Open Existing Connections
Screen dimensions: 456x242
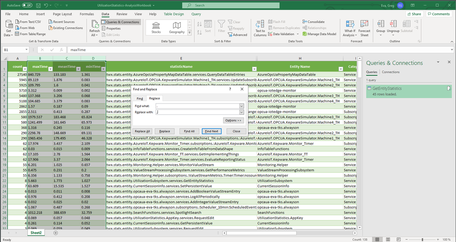[65, 28]
